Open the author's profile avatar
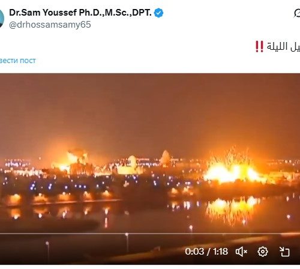The width and height of the screenshot is (300, 269). (2, 19)
